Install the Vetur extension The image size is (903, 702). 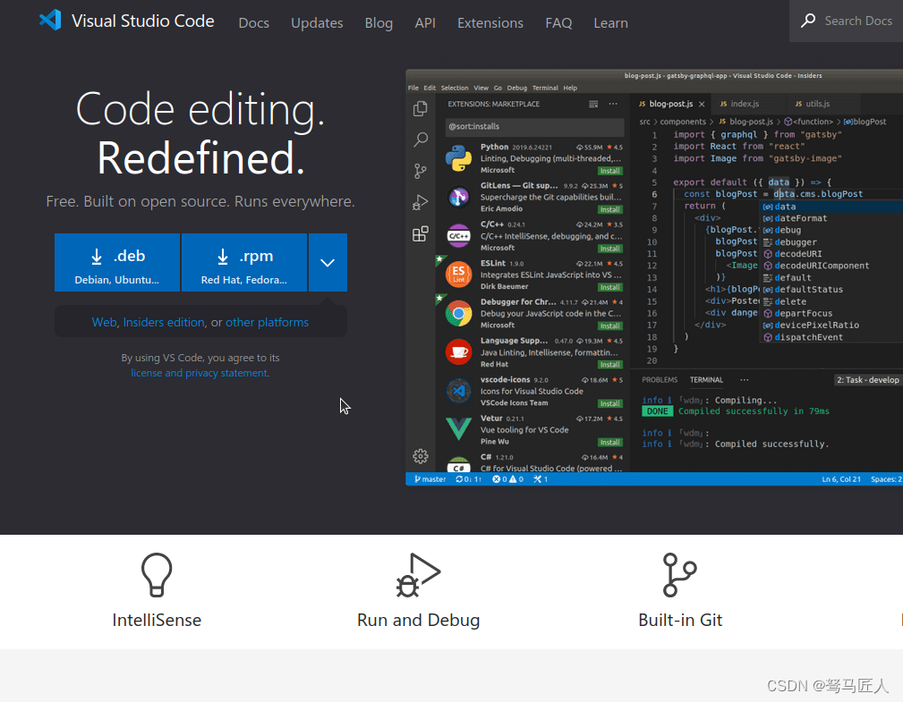tap(609, 443)
